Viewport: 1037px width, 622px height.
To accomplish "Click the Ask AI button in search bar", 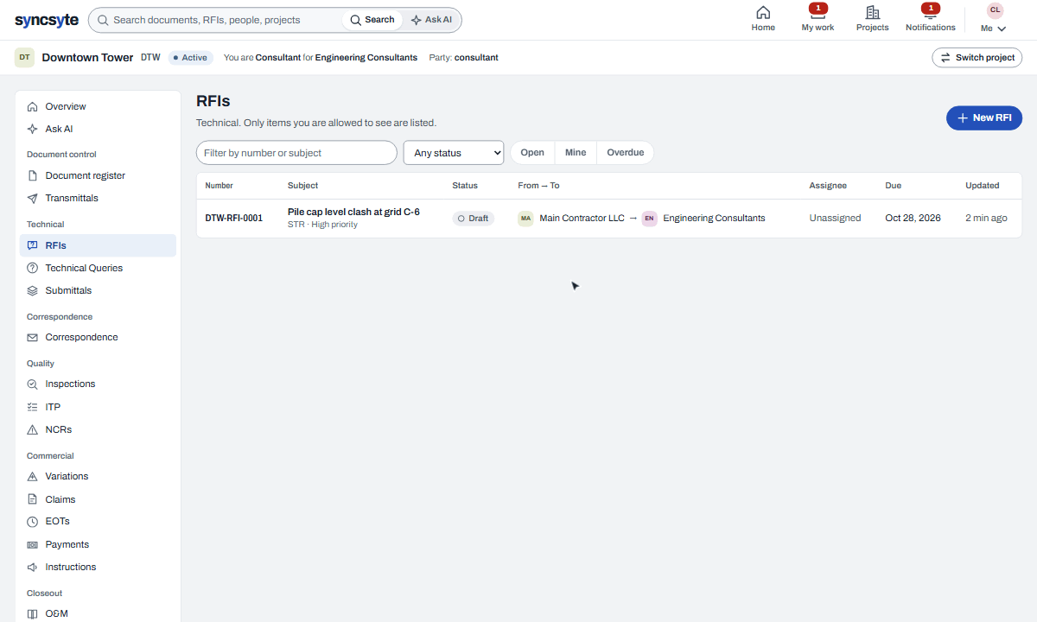I will click(431, 20).
